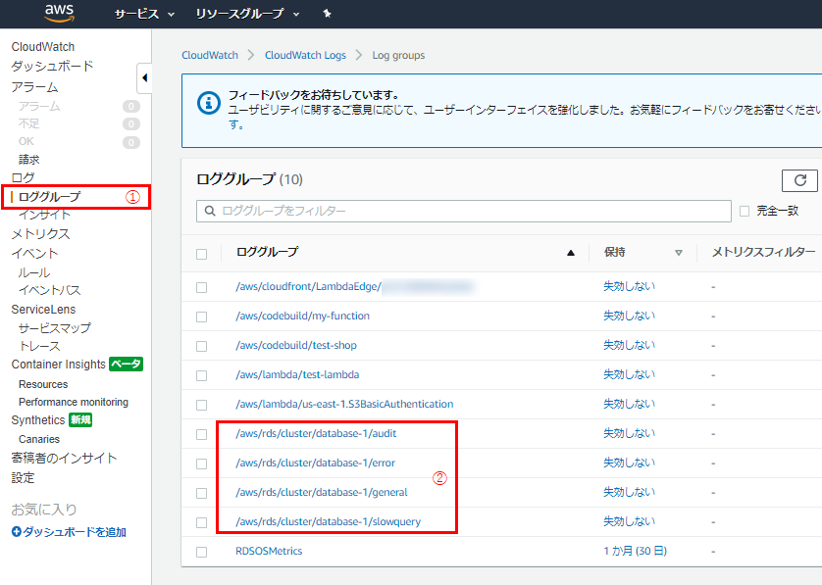The width and height of the screenshot is (822, 585).
Task: Open ServiceLens in sidebar
Action: [x=43, y=309]
